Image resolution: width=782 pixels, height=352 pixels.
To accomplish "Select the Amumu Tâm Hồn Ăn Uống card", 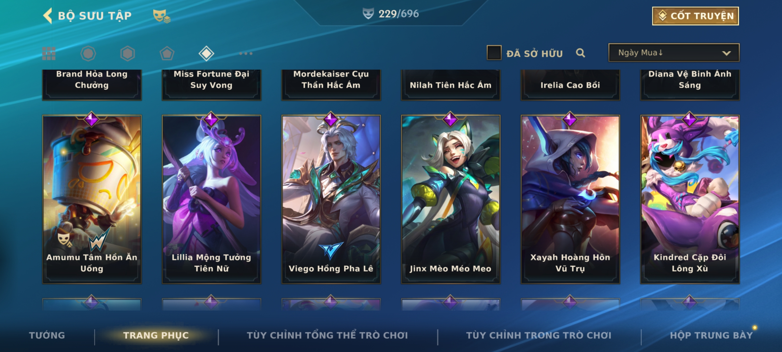I will coord(92,199).
